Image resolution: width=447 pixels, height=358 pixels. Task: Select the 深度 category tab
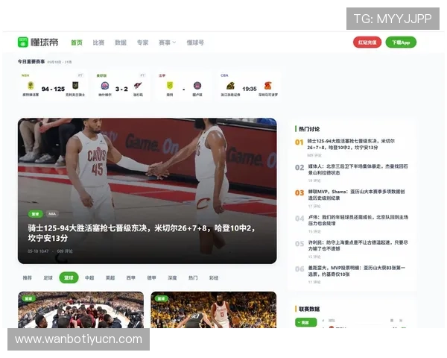click(x=172, y=277)
